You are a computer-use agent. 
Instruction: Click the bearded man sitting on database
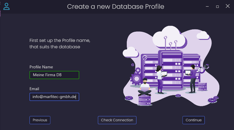click(144, 87)
